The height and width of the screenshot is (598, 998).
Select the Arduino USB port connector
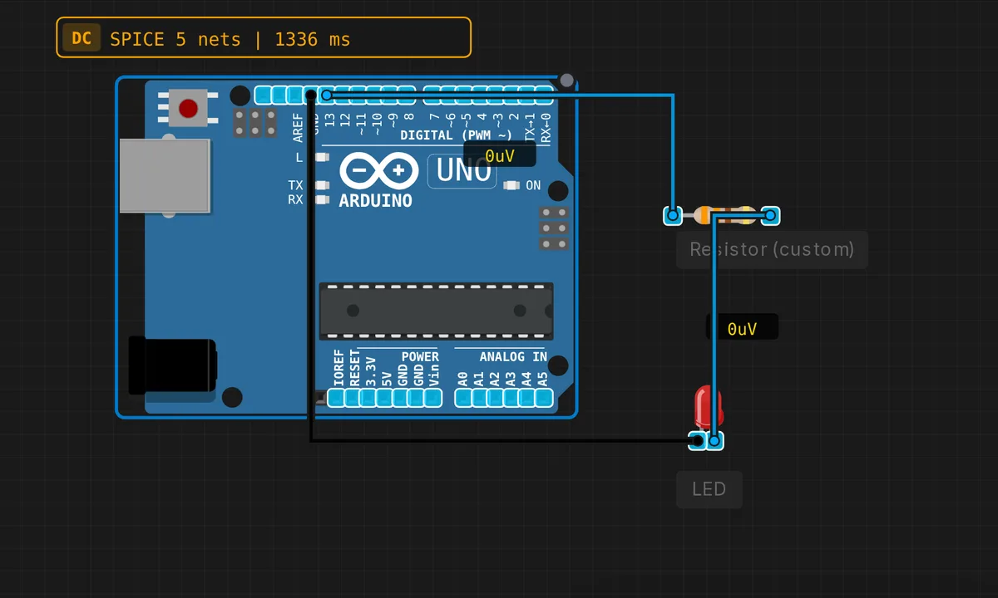click(x=164, y=176)
